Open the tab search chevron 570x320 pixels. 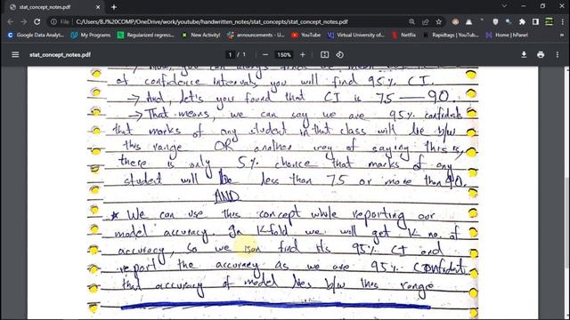coord(504,6)
